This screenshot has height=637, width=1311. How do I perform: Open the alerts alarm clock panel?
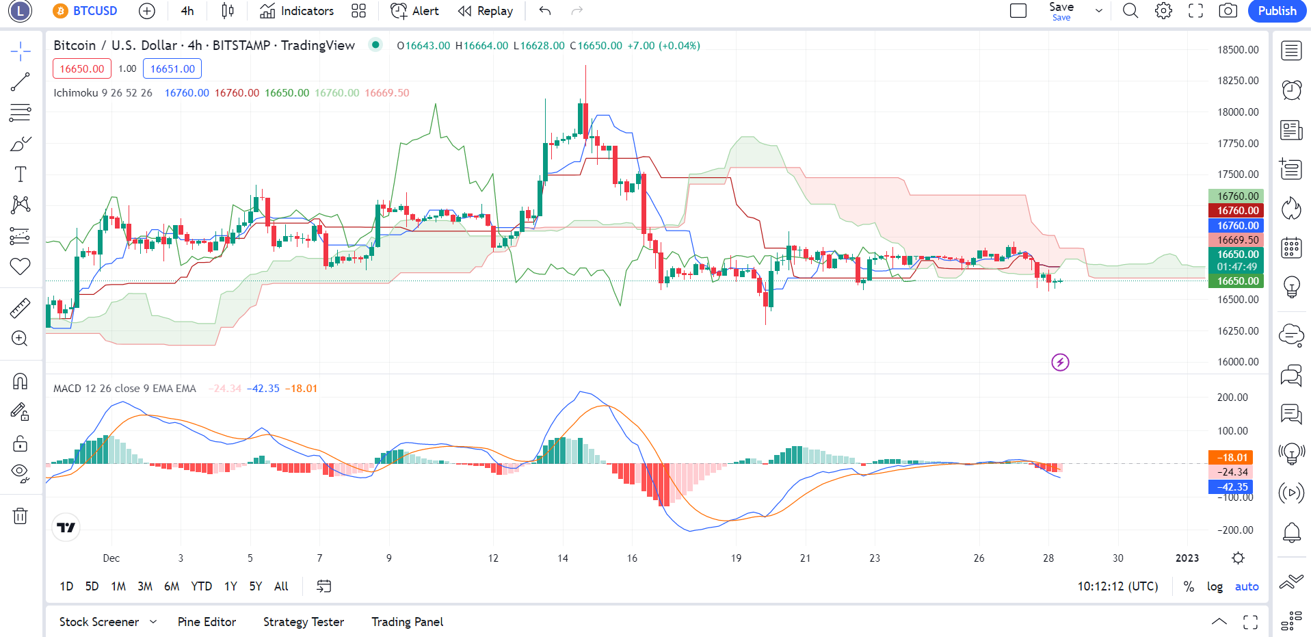1291,90
